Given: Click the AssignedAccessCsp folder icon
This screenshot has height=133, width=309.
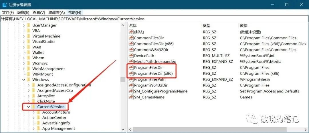Looking at the screenshot, I should click(x=33, y=90).
